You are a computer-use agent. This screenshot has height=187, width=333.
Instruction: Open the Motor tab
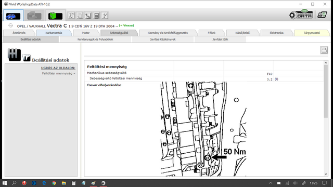coord(86,33)
